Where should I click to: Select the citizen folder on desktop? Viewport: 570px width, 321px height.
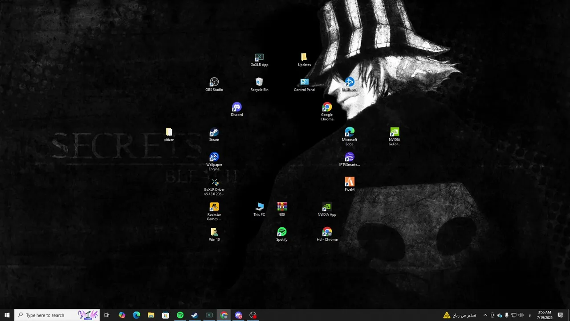click(x=169, y=135)
